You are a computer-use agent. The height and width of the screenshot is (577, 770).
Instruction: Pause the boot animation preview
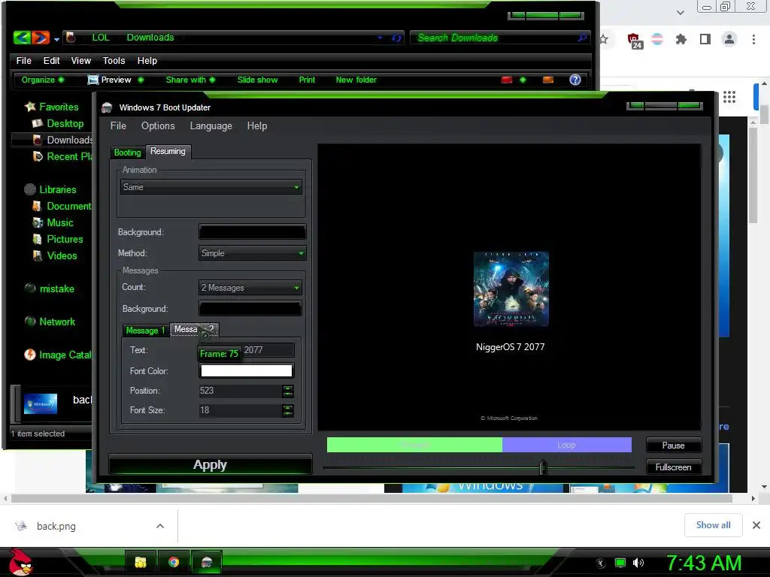(x=673, y=446)
